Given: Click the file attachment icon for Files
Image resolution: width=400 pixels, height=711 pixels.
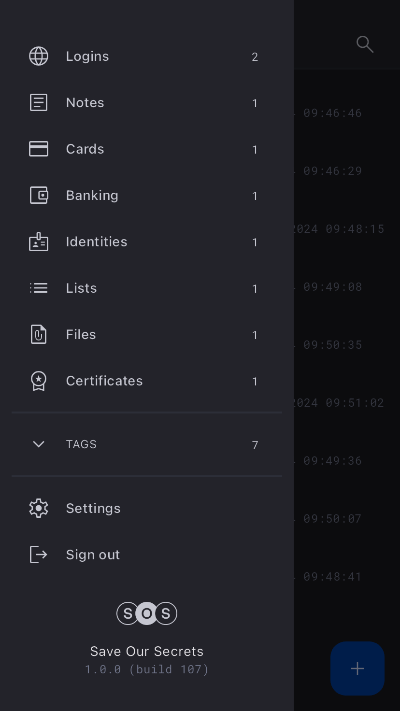Looking at the screenshot, I should [x=39, y=335].
